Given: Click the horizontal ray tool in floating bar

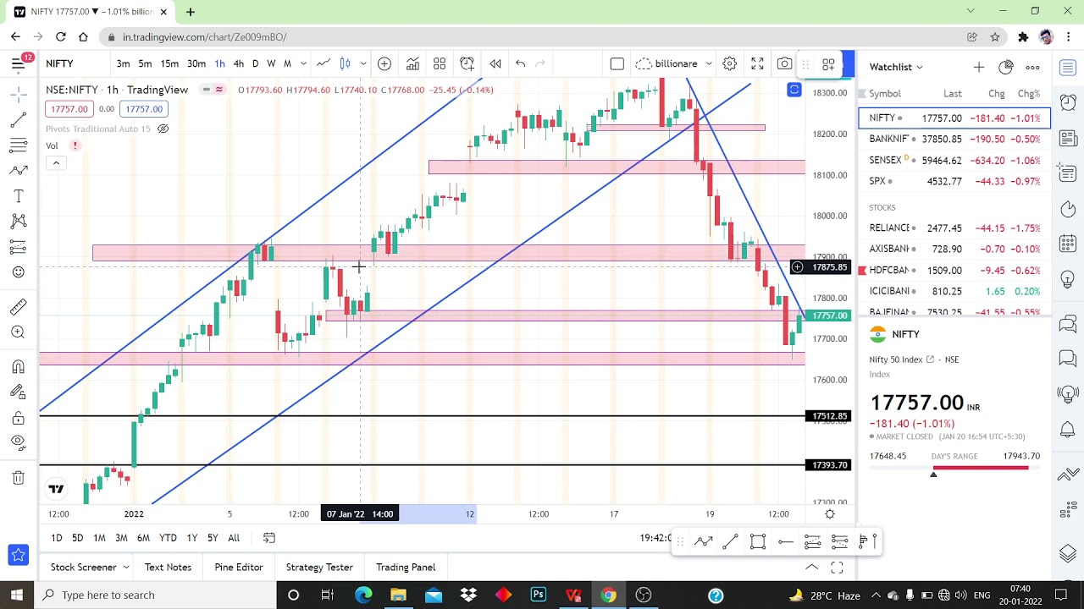Looking at the screenshot, I should coord(785,541).
